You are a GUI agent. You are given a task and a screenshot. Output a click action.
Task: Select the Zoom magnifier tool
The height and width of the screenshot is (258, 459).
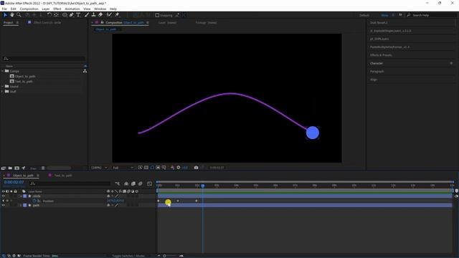[x=19, y=14]
